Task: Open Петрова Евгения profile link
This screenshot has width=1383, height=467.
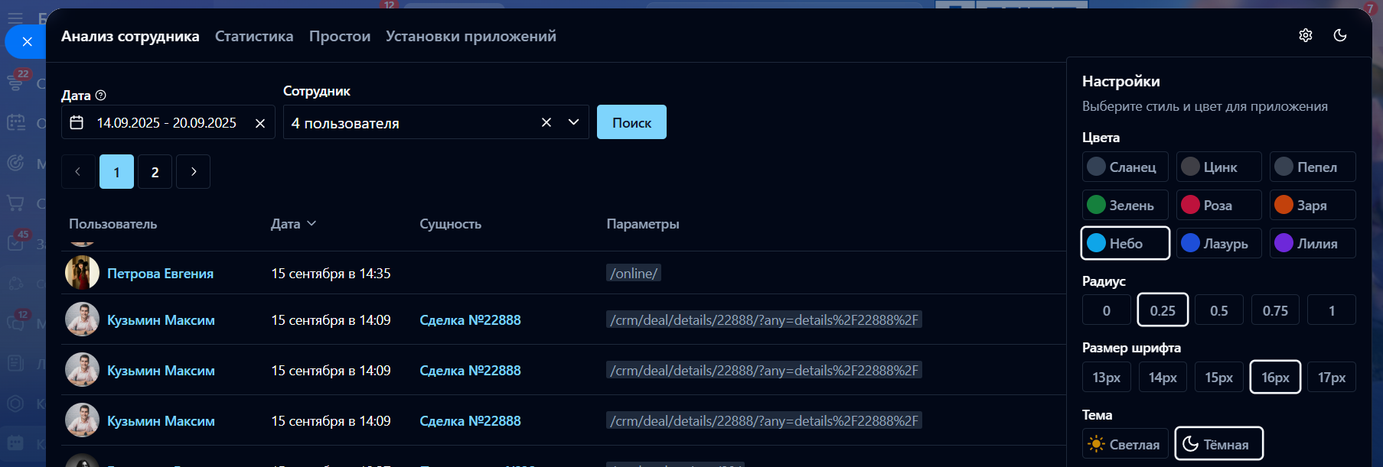Action: pyautogui.click(x=160, y=274)
